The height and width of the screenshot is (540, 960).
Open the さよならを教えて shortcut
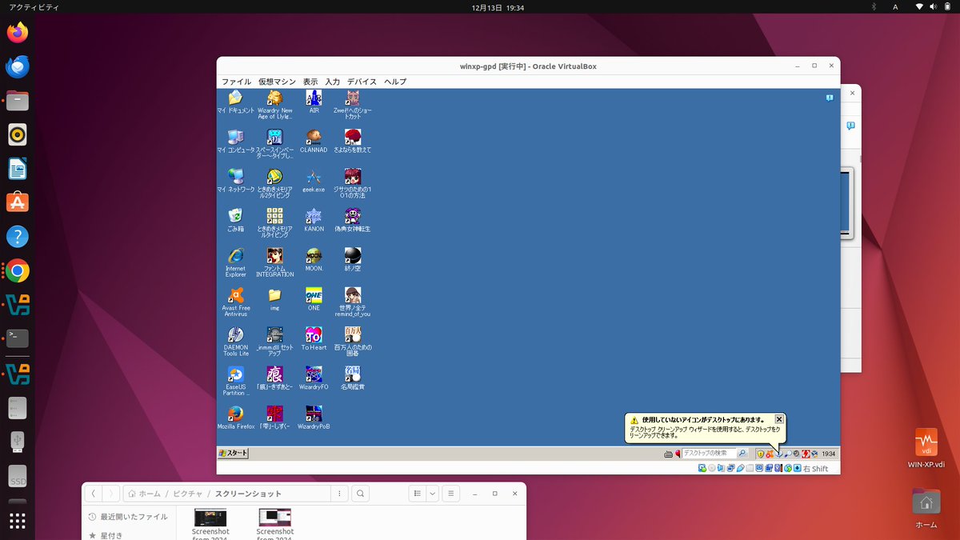coord(353,141)
